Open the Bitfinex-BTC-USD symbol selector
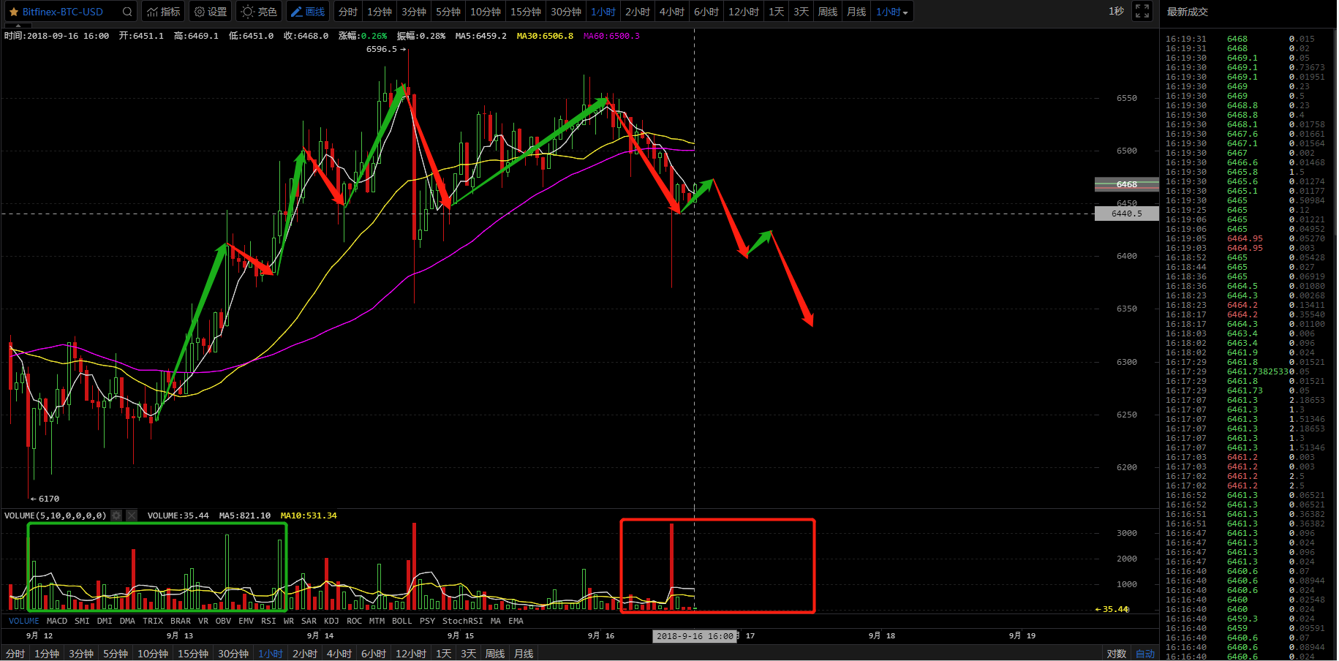Viewport: 1339px width, 661px height. [62, 12]
